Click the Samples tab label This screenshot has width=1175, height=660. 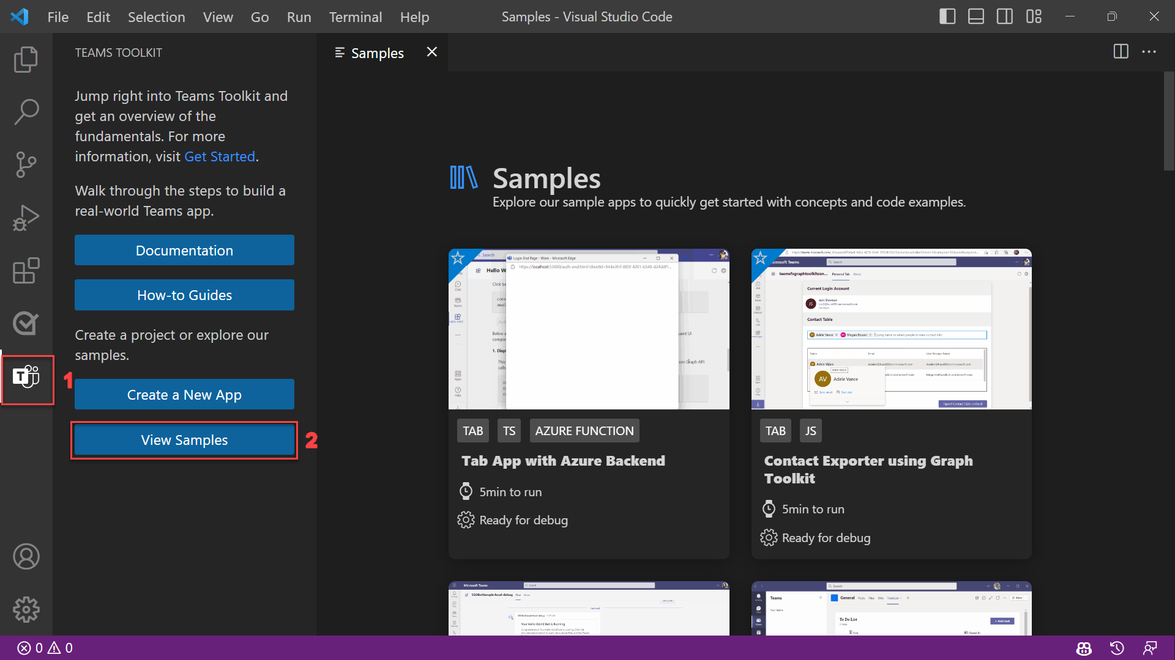click(x=378, y=53)
